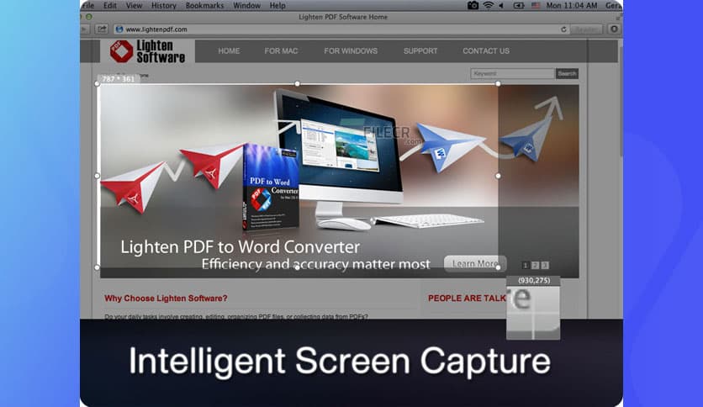Screen dimensions: 703x407
Task: Click the 787 * 361 size label
Action: [119, 79]
